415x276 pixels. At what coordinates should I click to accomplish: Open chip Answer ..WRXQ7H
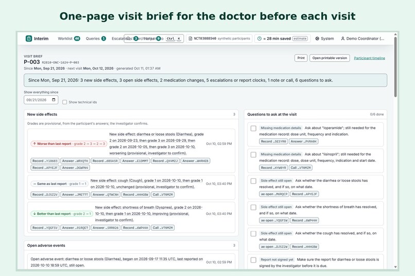[x=75, y=161]
